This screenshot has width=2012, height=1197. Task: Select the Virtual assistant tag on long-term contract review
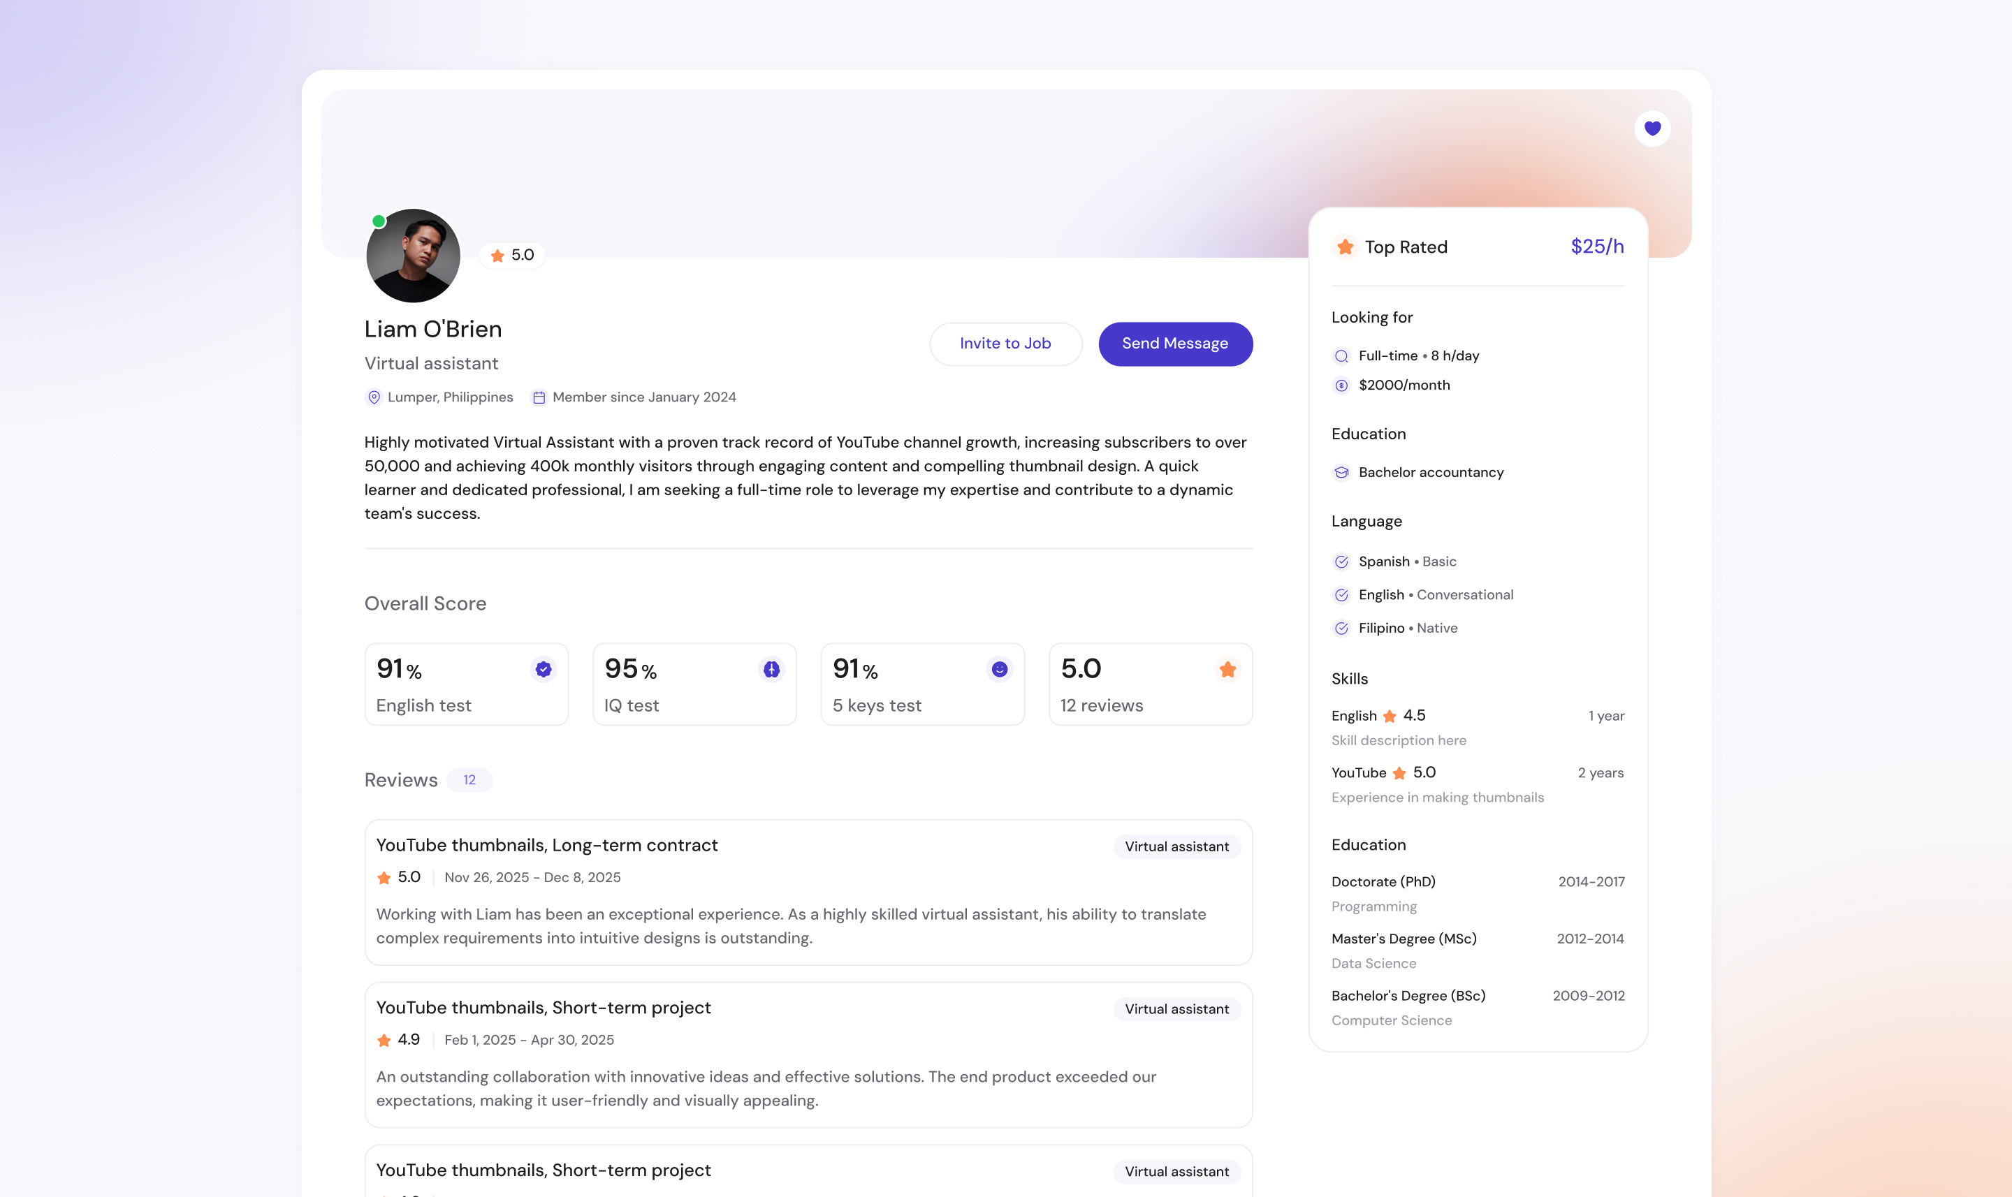click(x=1176, y=846)
